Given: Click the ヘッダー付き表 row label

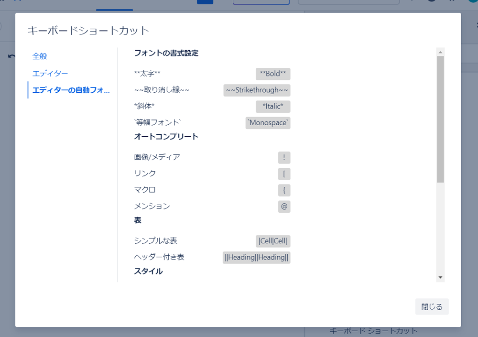Looking at the screenshot, I should (159, 257).
